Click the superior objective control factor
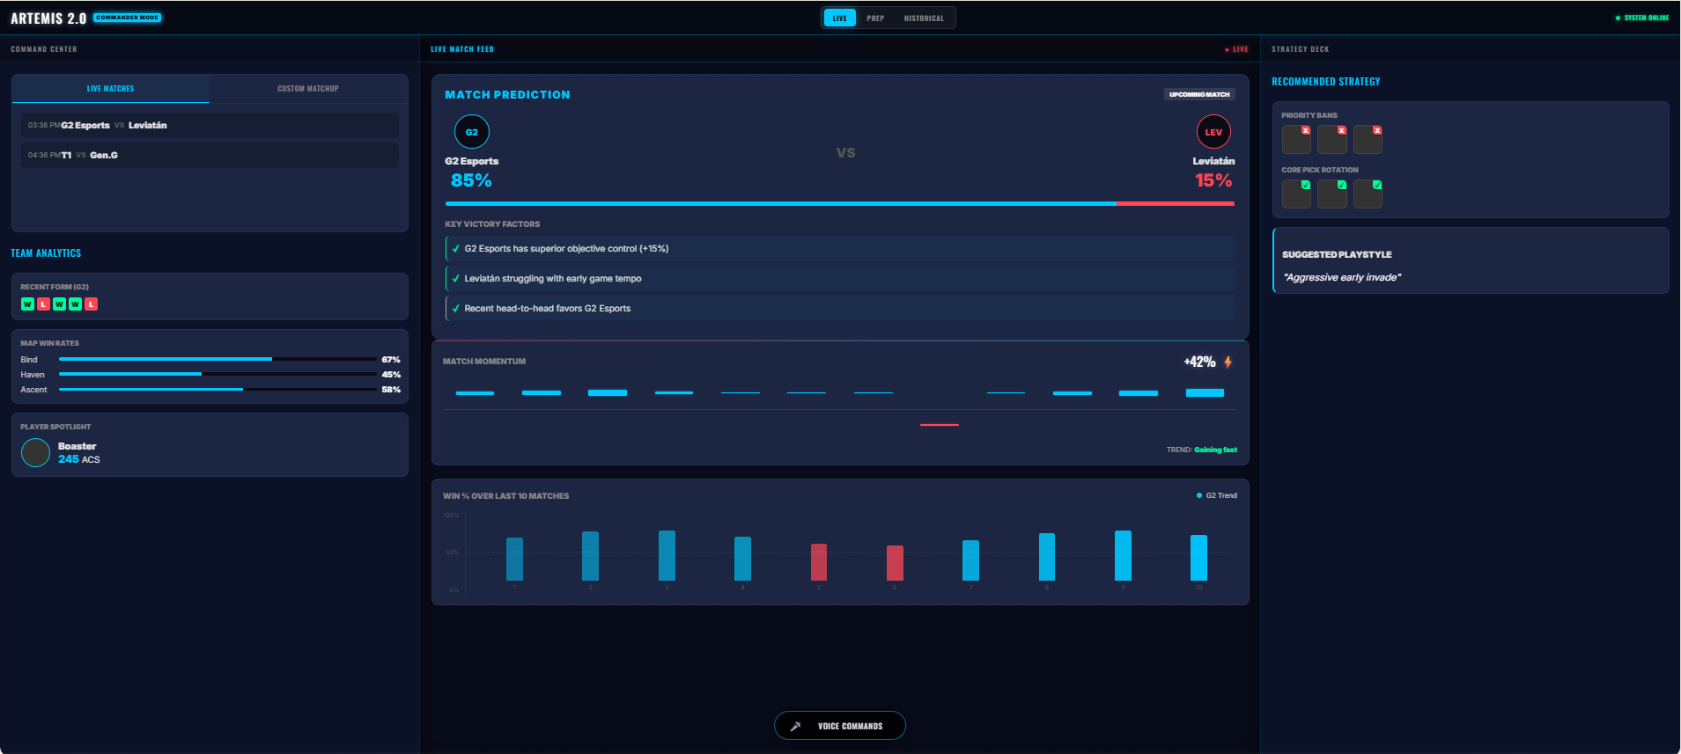 tap(840, 249)
